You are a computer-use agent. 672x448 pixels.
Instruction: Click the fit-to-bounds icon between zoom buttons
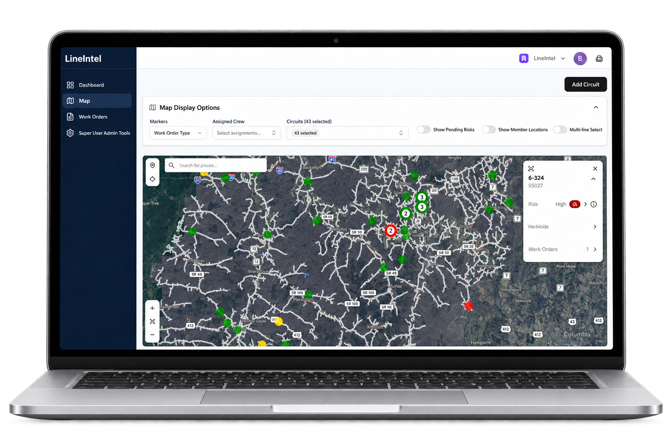[x=152, y=322]
